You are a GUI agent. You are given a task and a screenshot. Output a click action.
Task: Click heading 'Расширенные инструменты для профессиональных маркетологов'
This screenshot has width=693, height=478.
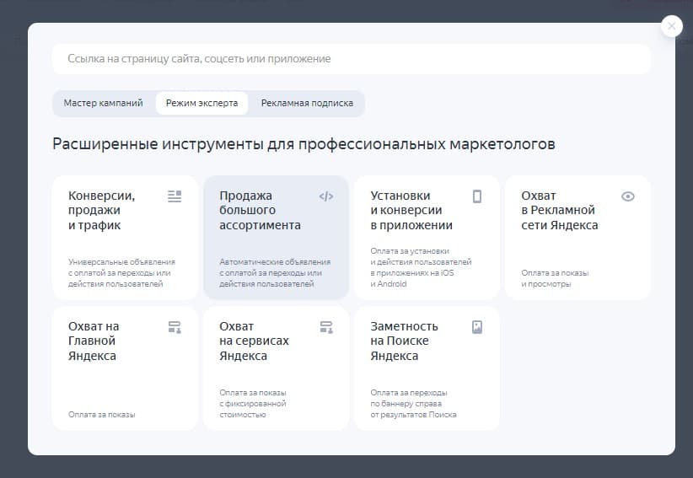tap(304, 144)
